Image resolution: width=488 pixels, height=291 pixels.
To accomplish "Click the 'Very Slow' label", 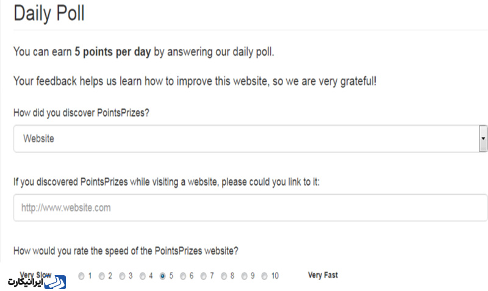I will pos(35,275).
